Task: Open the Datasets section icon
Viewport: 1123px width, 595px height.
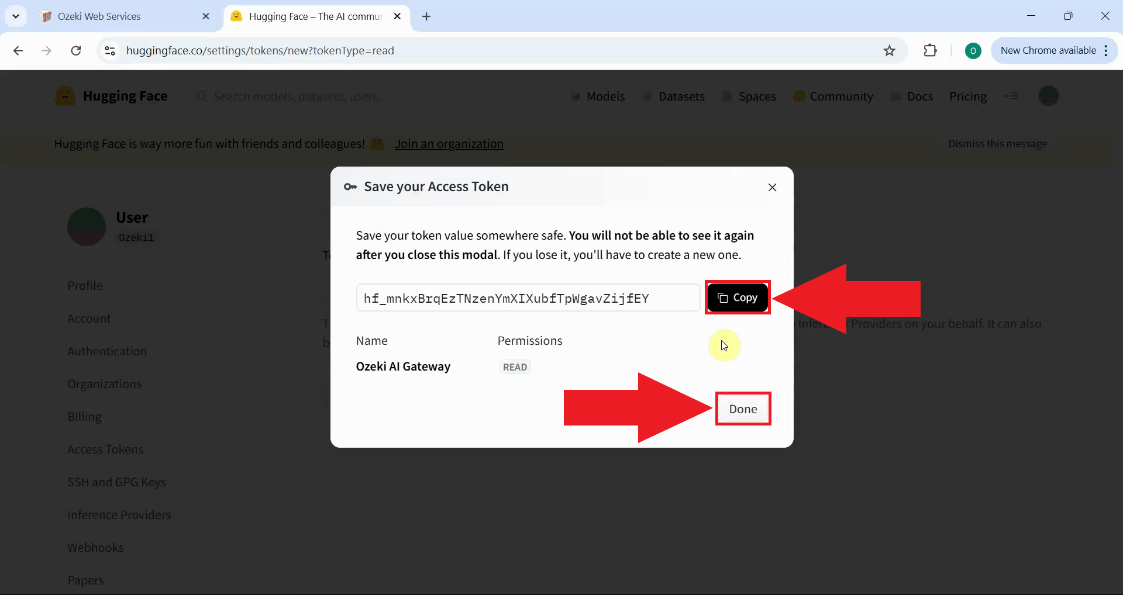Action: 648,96
